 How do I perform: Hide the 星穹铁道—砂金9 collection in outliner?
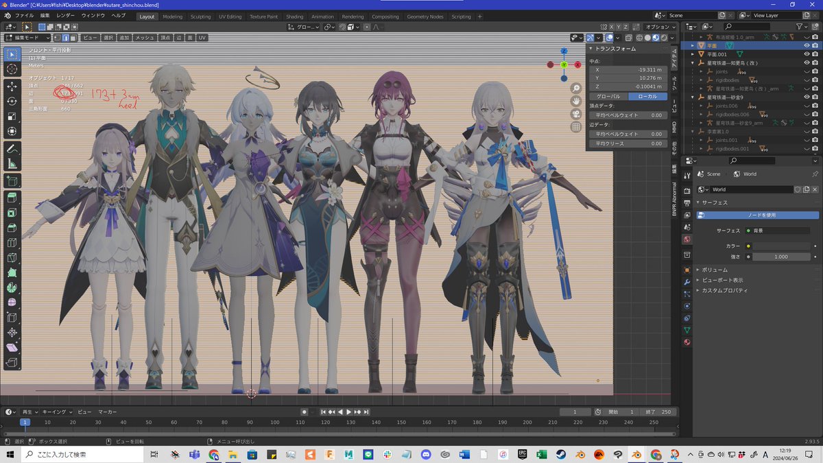(807, 97)
